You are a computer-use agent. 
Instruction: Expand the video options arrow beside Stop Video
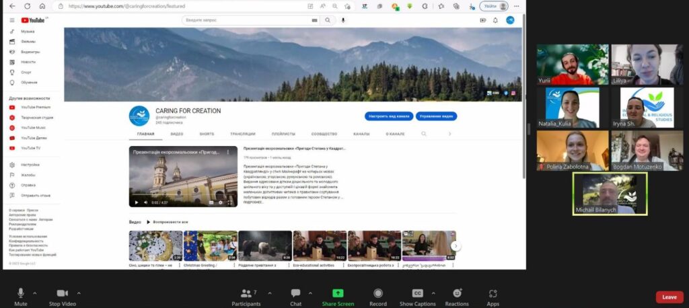click(79, 293)
